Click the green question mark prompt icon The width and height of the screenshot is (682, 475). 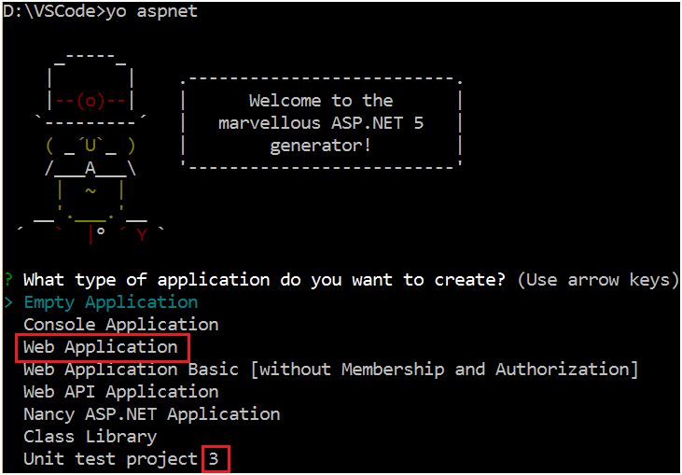click(x=8, y=280)
